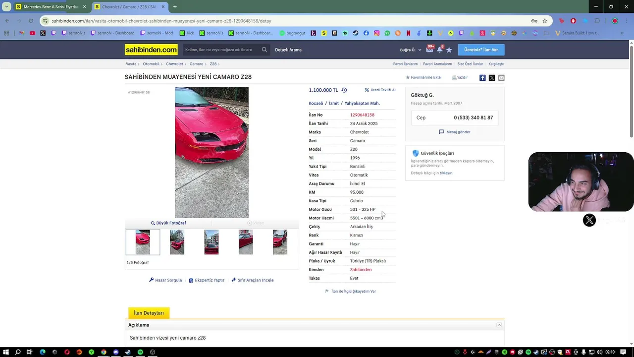Open Favori İlanlarım link
Viewport: 634px width, 357px height.
405,64
